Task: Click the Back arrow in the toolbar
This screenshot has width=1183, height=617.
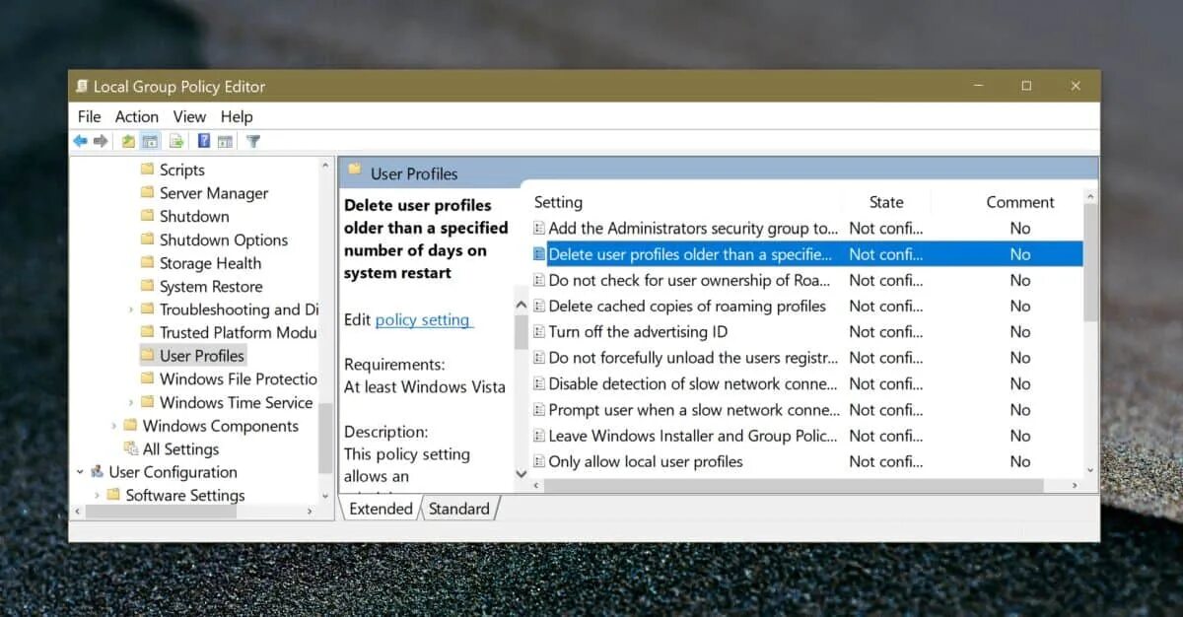Action: (81, 141)
